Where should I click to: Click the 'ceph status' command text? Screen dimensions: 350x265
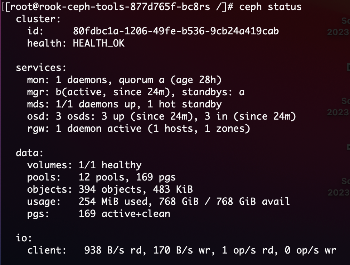(270, 7)
